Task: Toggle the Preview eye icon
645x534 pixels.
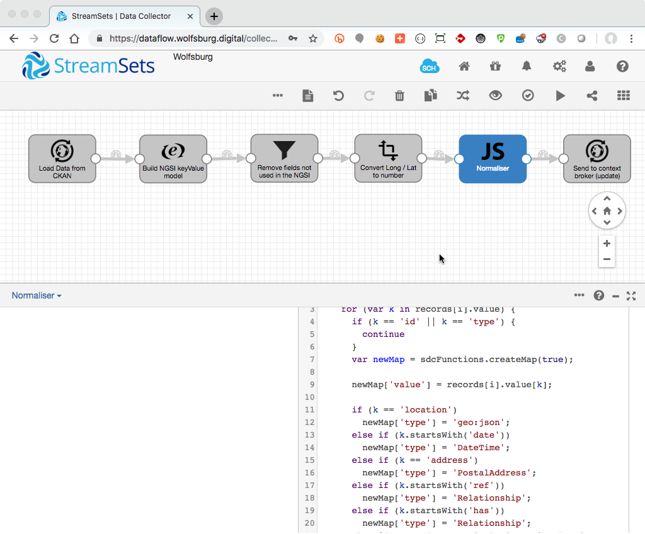Action: pyautogui.click(x=496, y=96)
